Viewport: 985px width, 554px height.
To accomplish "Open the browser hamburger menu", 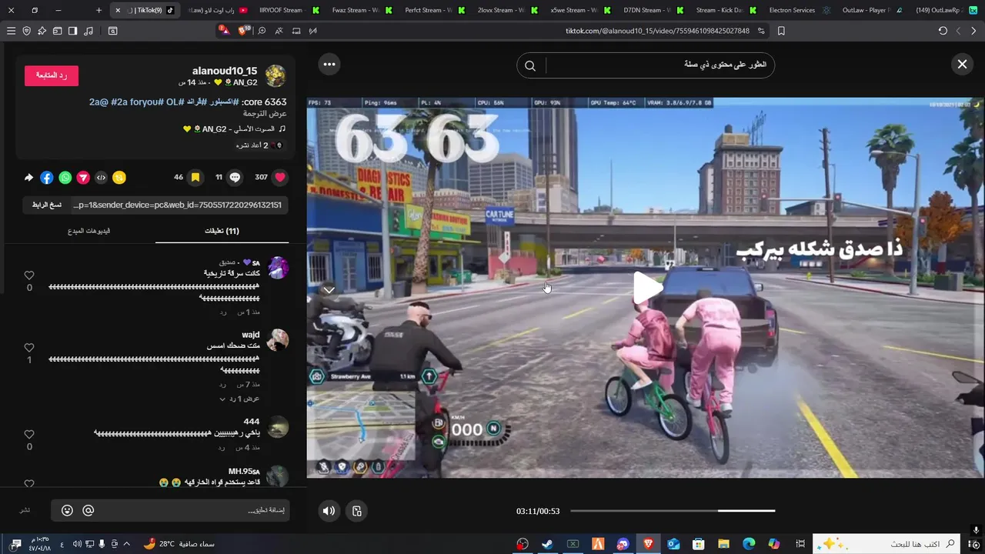I will click(11, 31).
